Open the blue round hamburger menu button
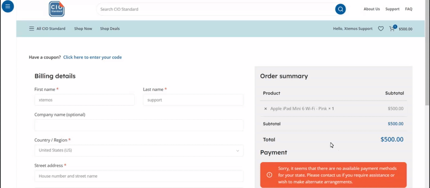 pos(8,6)
